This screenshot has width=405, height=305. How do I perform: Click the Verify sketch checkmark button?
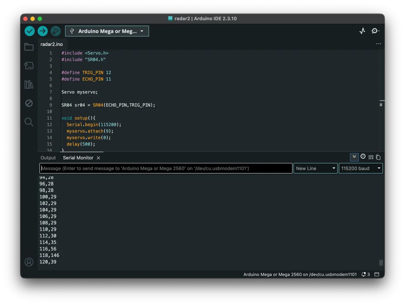30,31
